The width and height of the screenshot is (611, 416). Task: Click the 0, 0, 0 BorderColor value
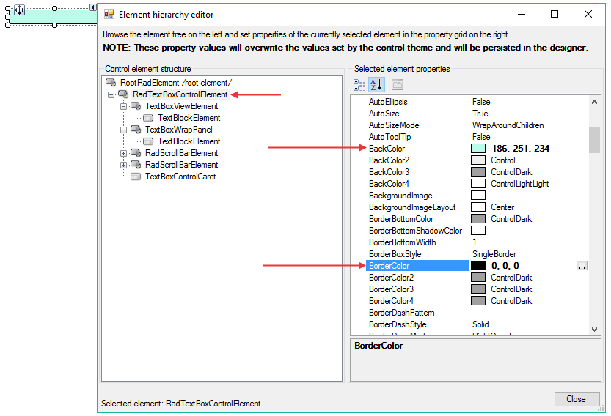[505, 266]
